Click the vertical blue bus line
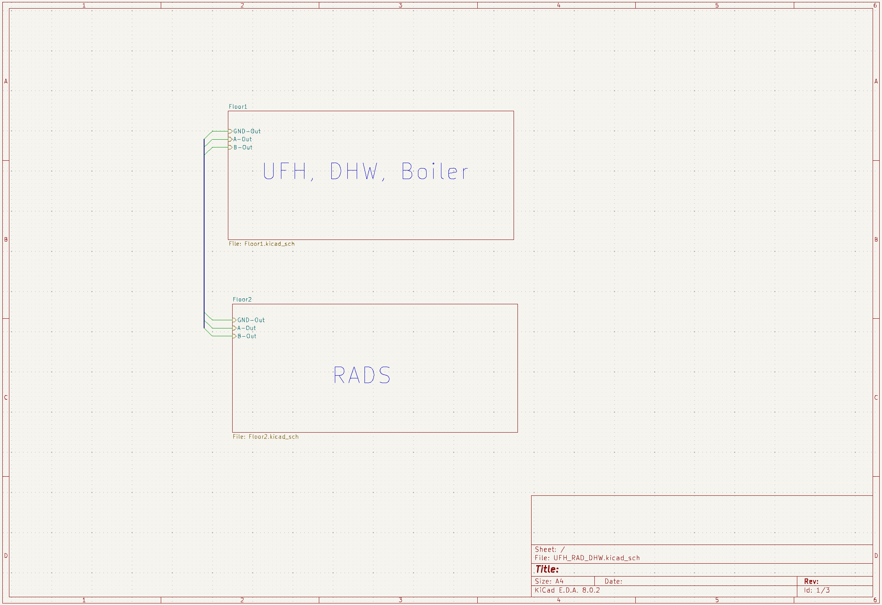This screenshot has height=605, width=882. pos(204,234)
